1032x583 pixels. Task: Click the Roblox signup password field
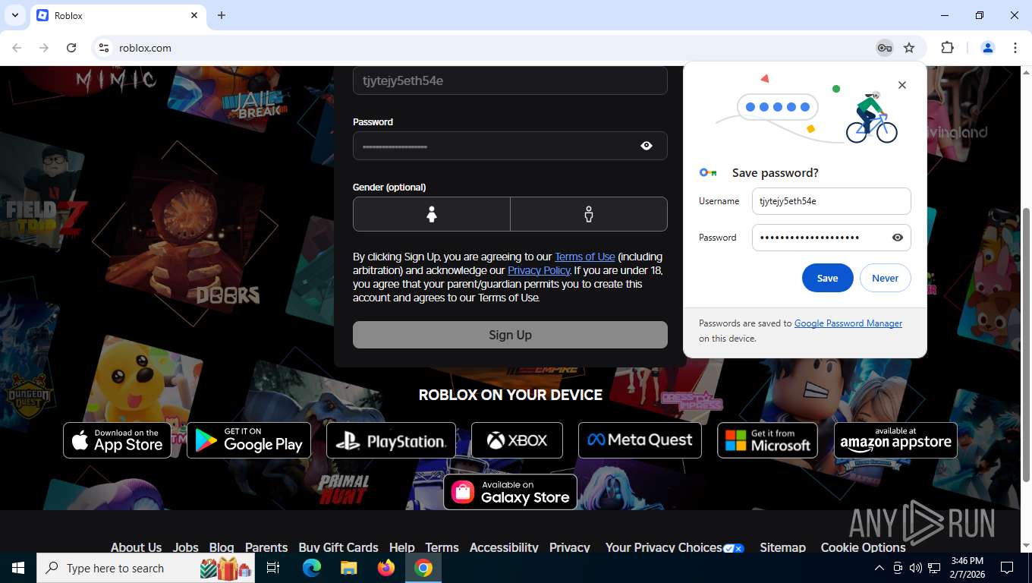click(x=510, y=146)
